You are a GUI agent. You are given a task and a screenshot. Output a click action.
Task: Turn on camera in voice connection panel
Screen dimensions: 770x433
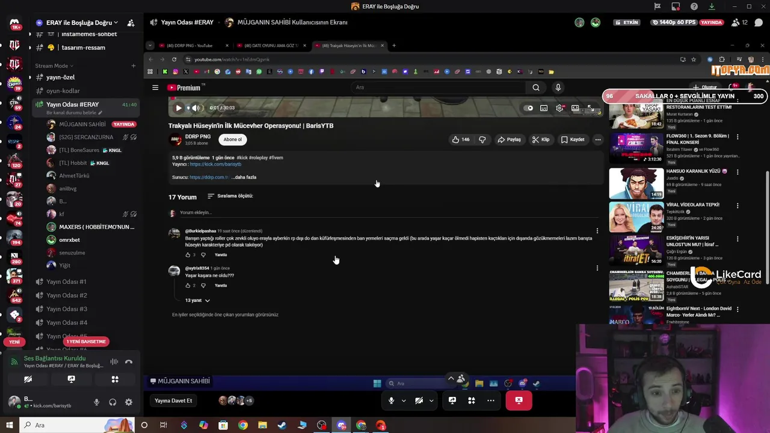pos(28,379)
